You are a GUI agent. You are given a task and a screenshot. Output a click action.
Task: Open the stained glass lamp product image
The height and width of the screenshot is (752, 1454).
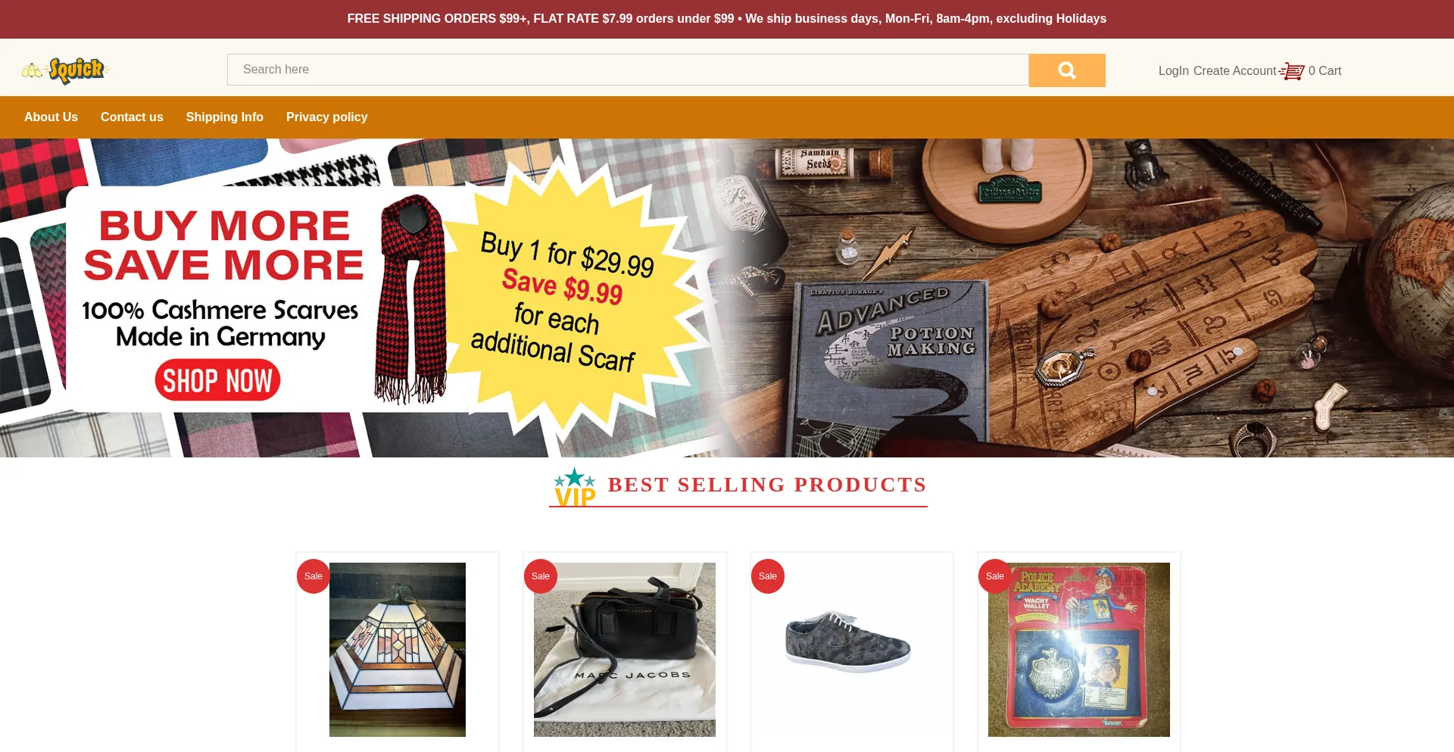pyautogui.click(x=398, y=650)
